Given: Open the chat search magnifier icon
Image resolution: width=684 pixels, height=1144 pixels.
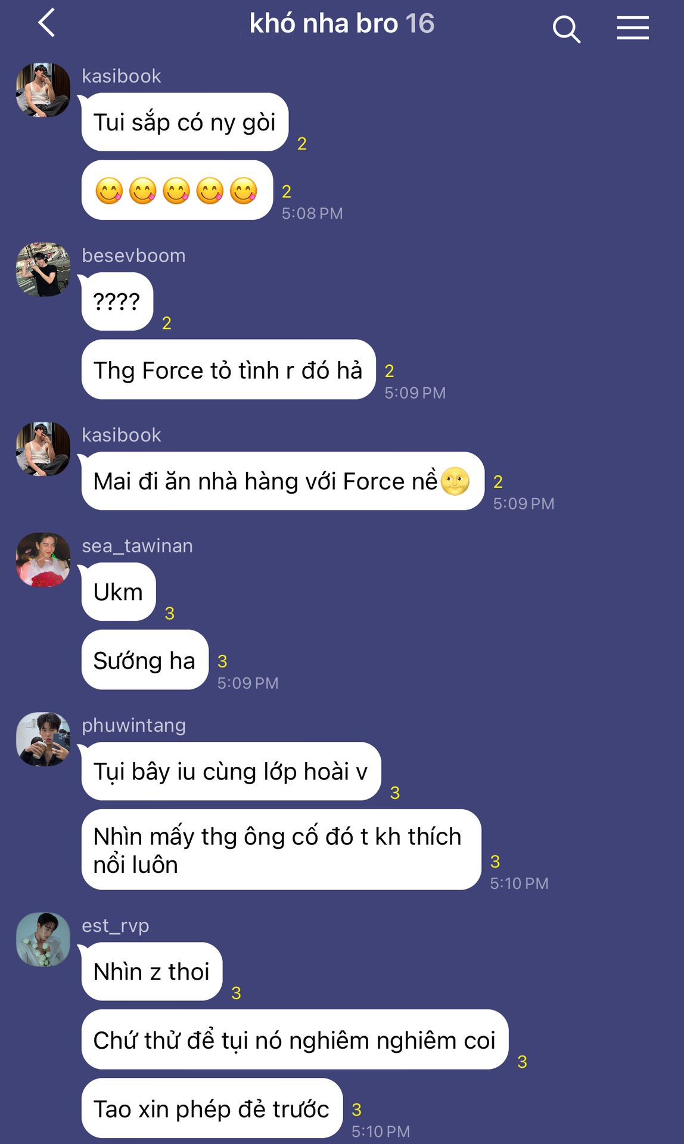Looking at the screenshot, I should click(x=566, y=29).
